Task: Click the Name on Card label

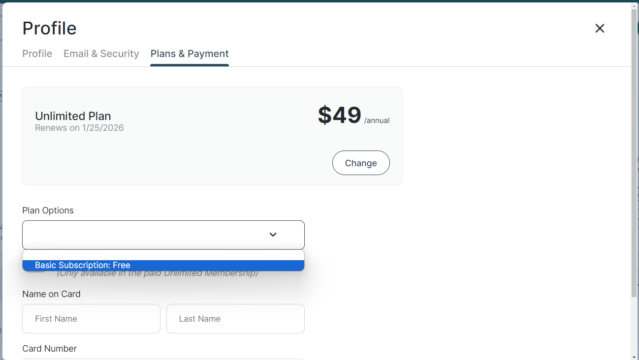Action: [x=51, y=294]
